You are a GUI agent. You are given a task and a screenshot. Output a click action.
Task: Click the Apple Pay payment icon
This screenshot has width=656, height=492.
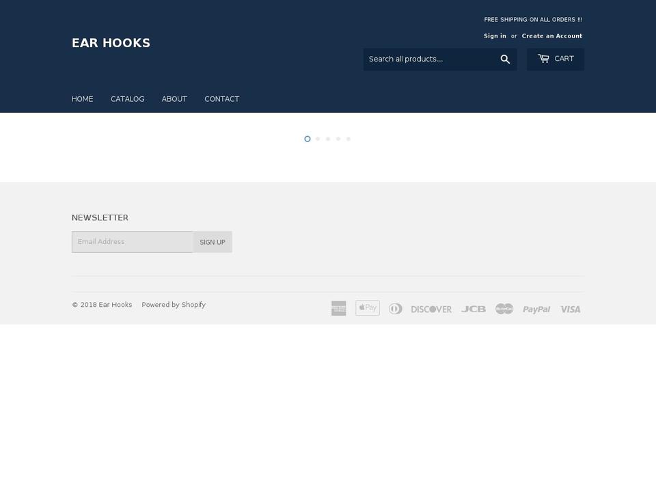click(368, 308)
